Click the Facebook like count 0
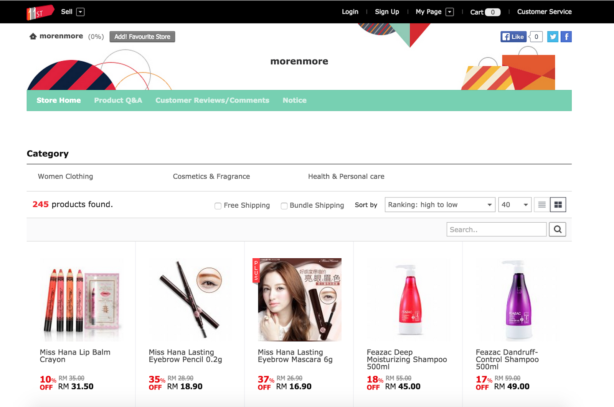The height and width of the screenshot is (407, 614). [536, 37]
